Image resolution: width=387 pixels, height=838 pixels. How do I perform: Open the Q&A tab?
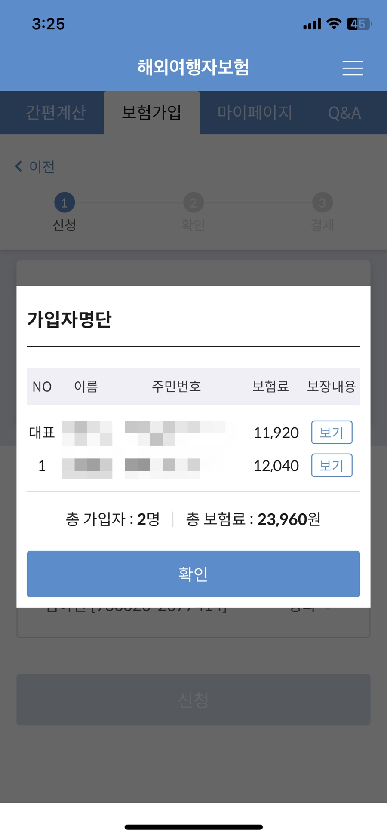344,113
